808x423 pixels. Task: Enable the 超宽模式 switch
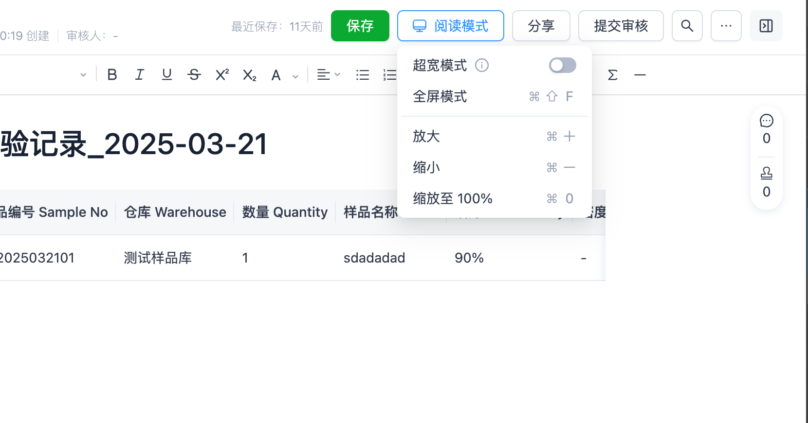click(x=562, y=65)
